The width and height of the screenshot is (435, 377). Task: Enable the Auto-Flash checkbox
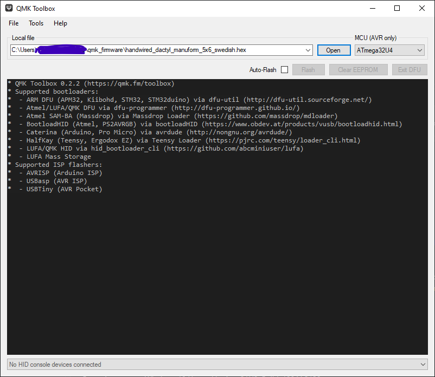[284, 69]
